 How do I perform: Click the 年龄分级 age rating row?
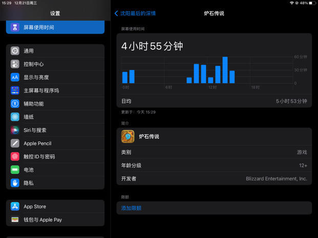click(214, 165)
